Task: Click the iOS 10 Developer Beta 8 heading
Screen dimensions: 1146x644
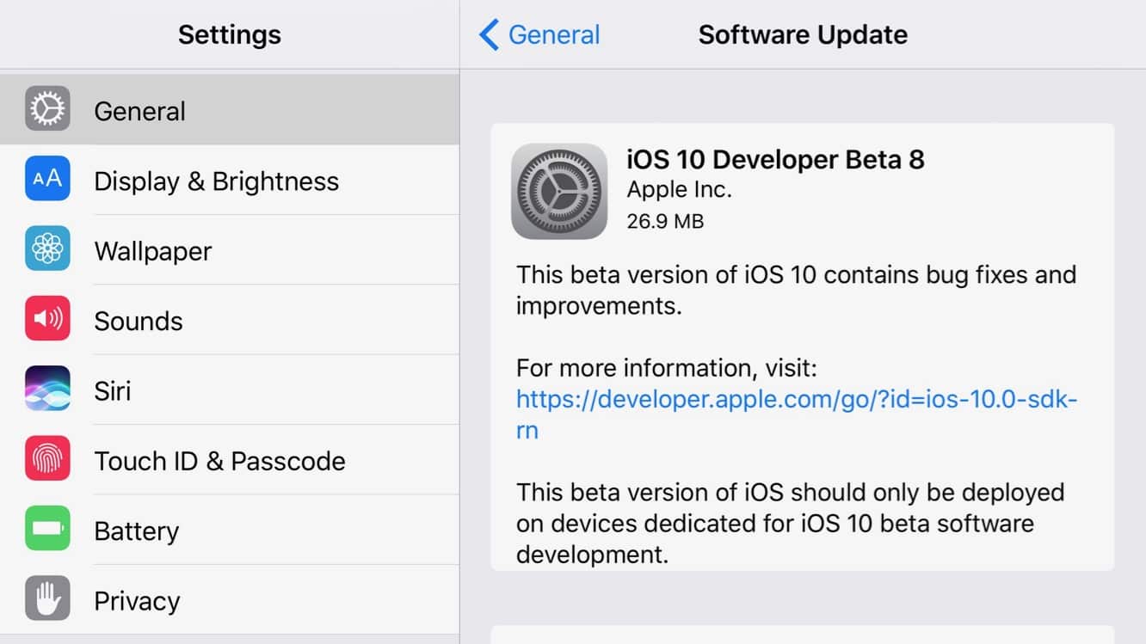Action: pyautogui.click(x=775, y=160)
